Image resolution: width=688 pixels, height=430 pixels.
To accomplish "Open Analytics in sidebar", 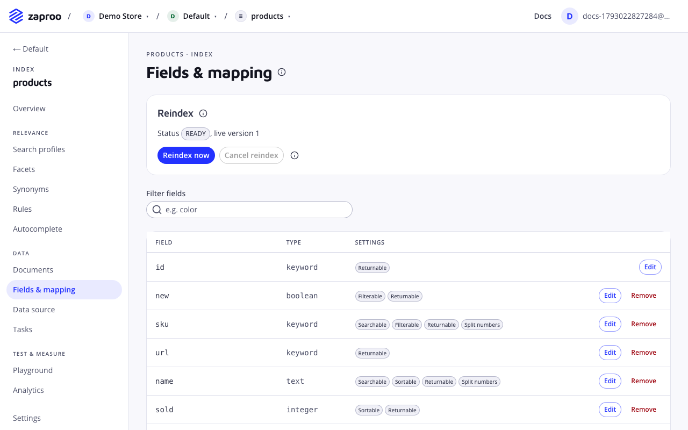I will pos(64,390).
